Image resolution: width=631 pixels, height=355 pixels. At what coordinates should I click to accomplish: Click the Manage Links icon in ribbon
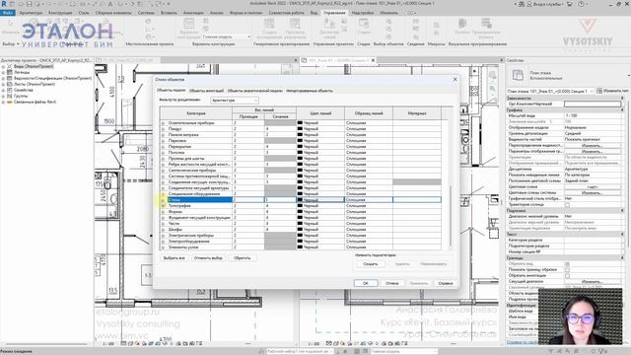[x=329, y=25]
